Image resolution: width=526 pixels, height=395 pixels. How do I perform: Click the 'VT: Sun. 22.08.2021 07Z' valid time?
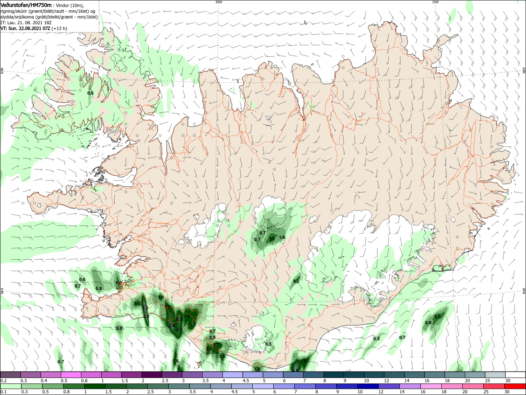point(25,28)
